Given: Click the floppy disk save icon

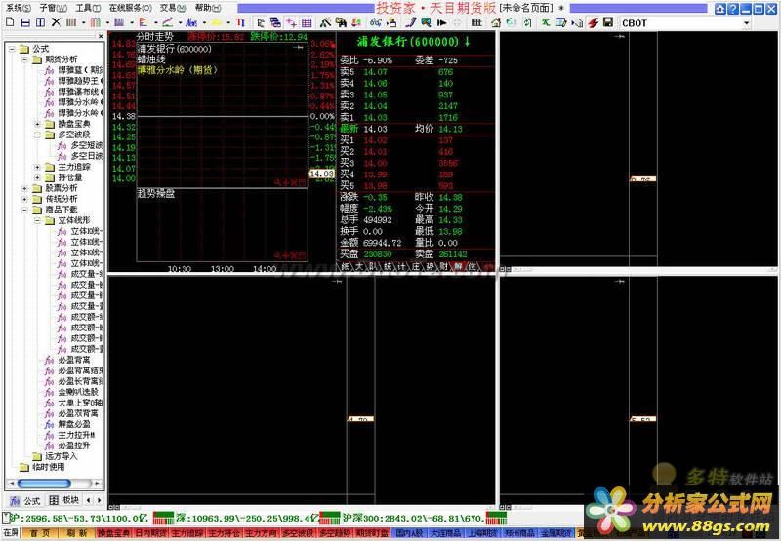Looking at the screenshot, I should (607, 22).
